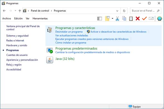164x109 pixels.
Task: Open 'Java (32 bits)' settings
Action: coord(65,59)
